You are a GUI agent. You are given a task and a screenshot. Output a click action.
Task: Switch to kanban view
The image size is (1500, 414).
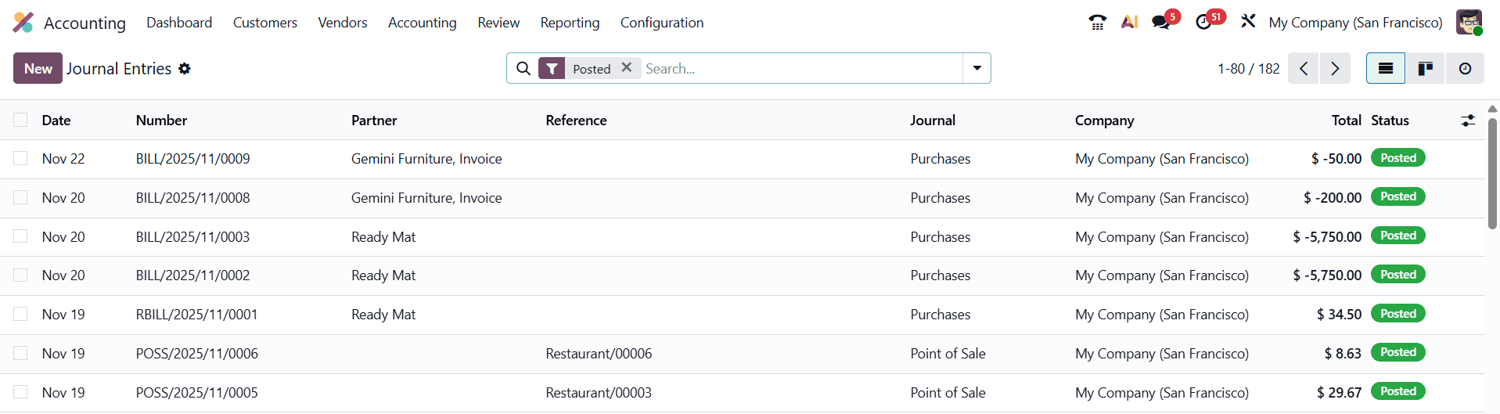click(1426, 69)
